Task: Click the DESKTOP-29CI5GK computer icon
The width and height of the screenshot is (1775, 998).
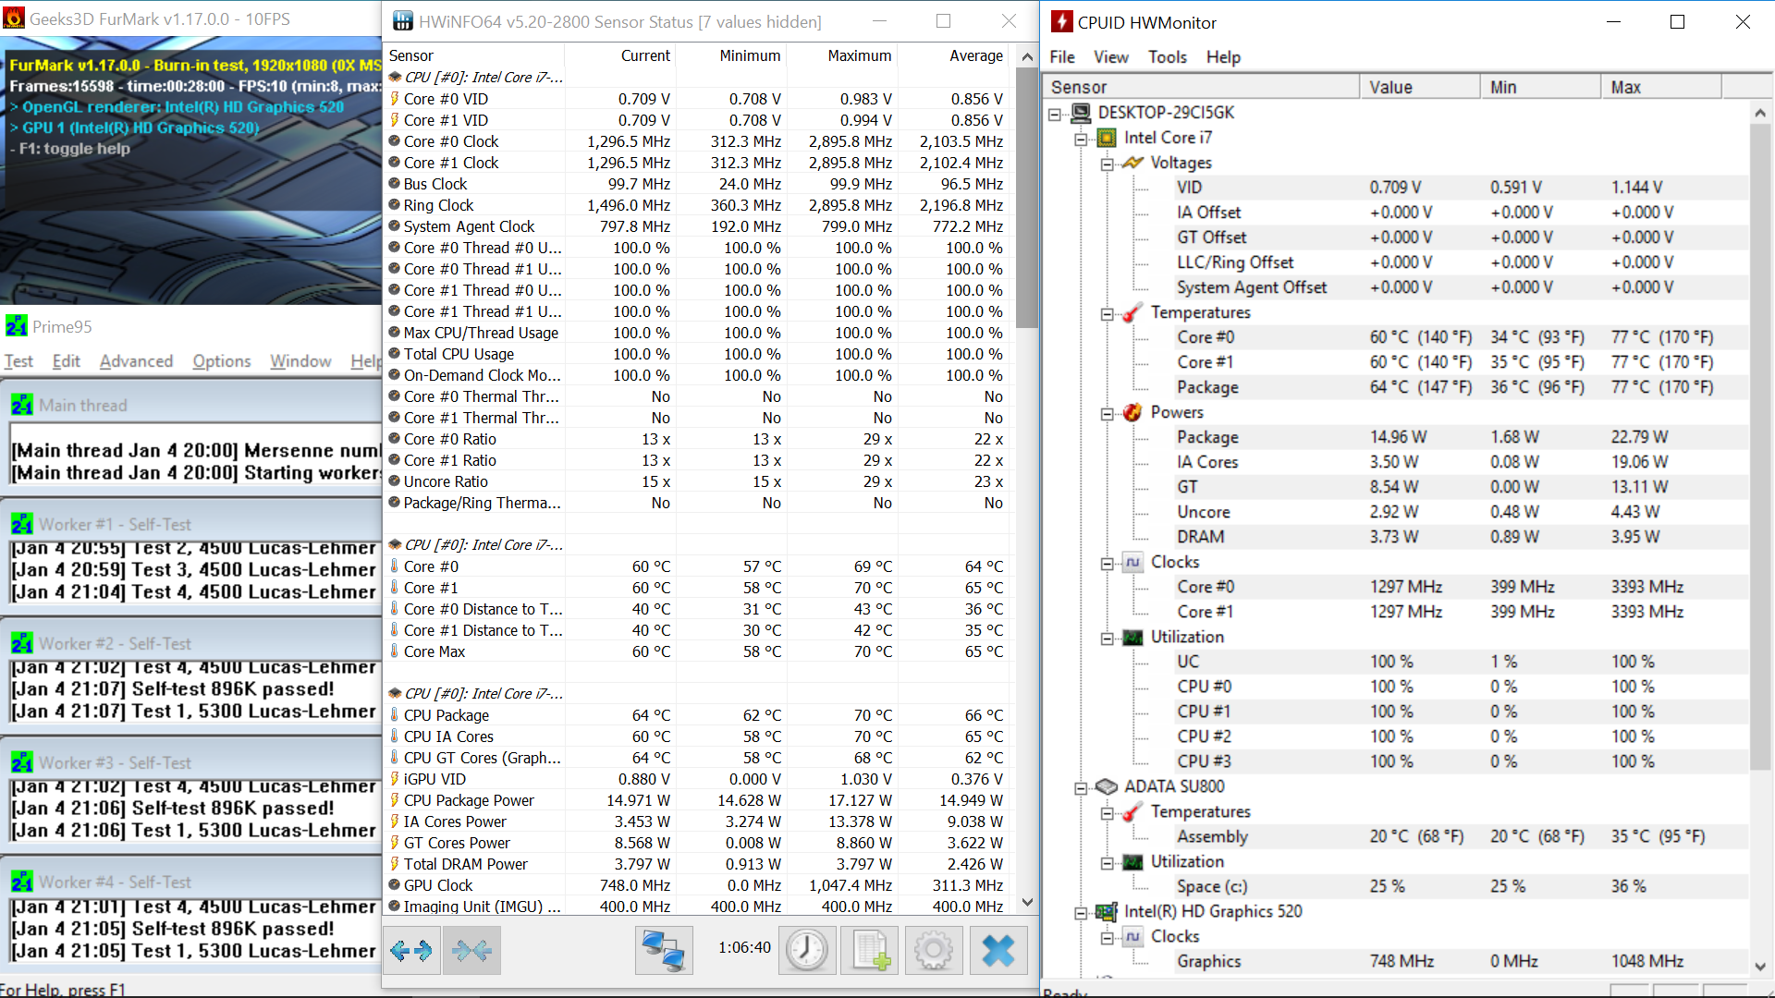Action: coord(1081,113)
